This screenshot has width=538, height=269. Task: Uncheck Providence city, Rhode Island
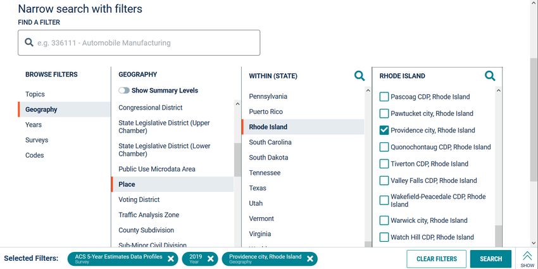tap(384, 130)
